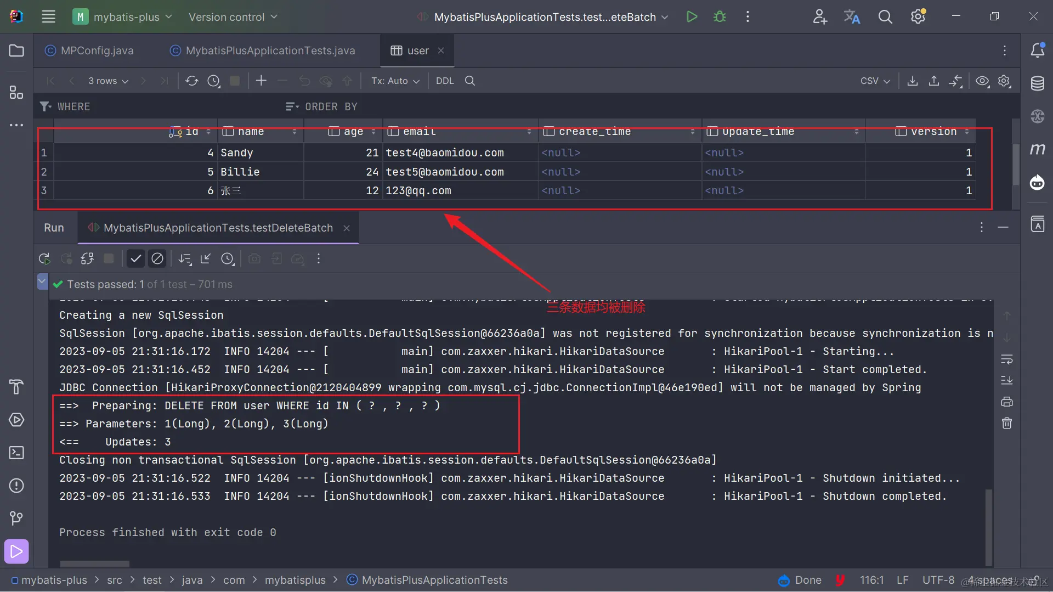The height and width of the screenshot is (592, 1053).
Task: Switch to MybatisPlusApplicationTests.java editor tab
Action: tap(263, 50)
